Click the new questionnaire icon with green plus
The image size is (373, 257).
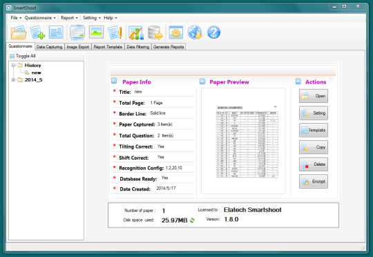[x=37, y=32]
